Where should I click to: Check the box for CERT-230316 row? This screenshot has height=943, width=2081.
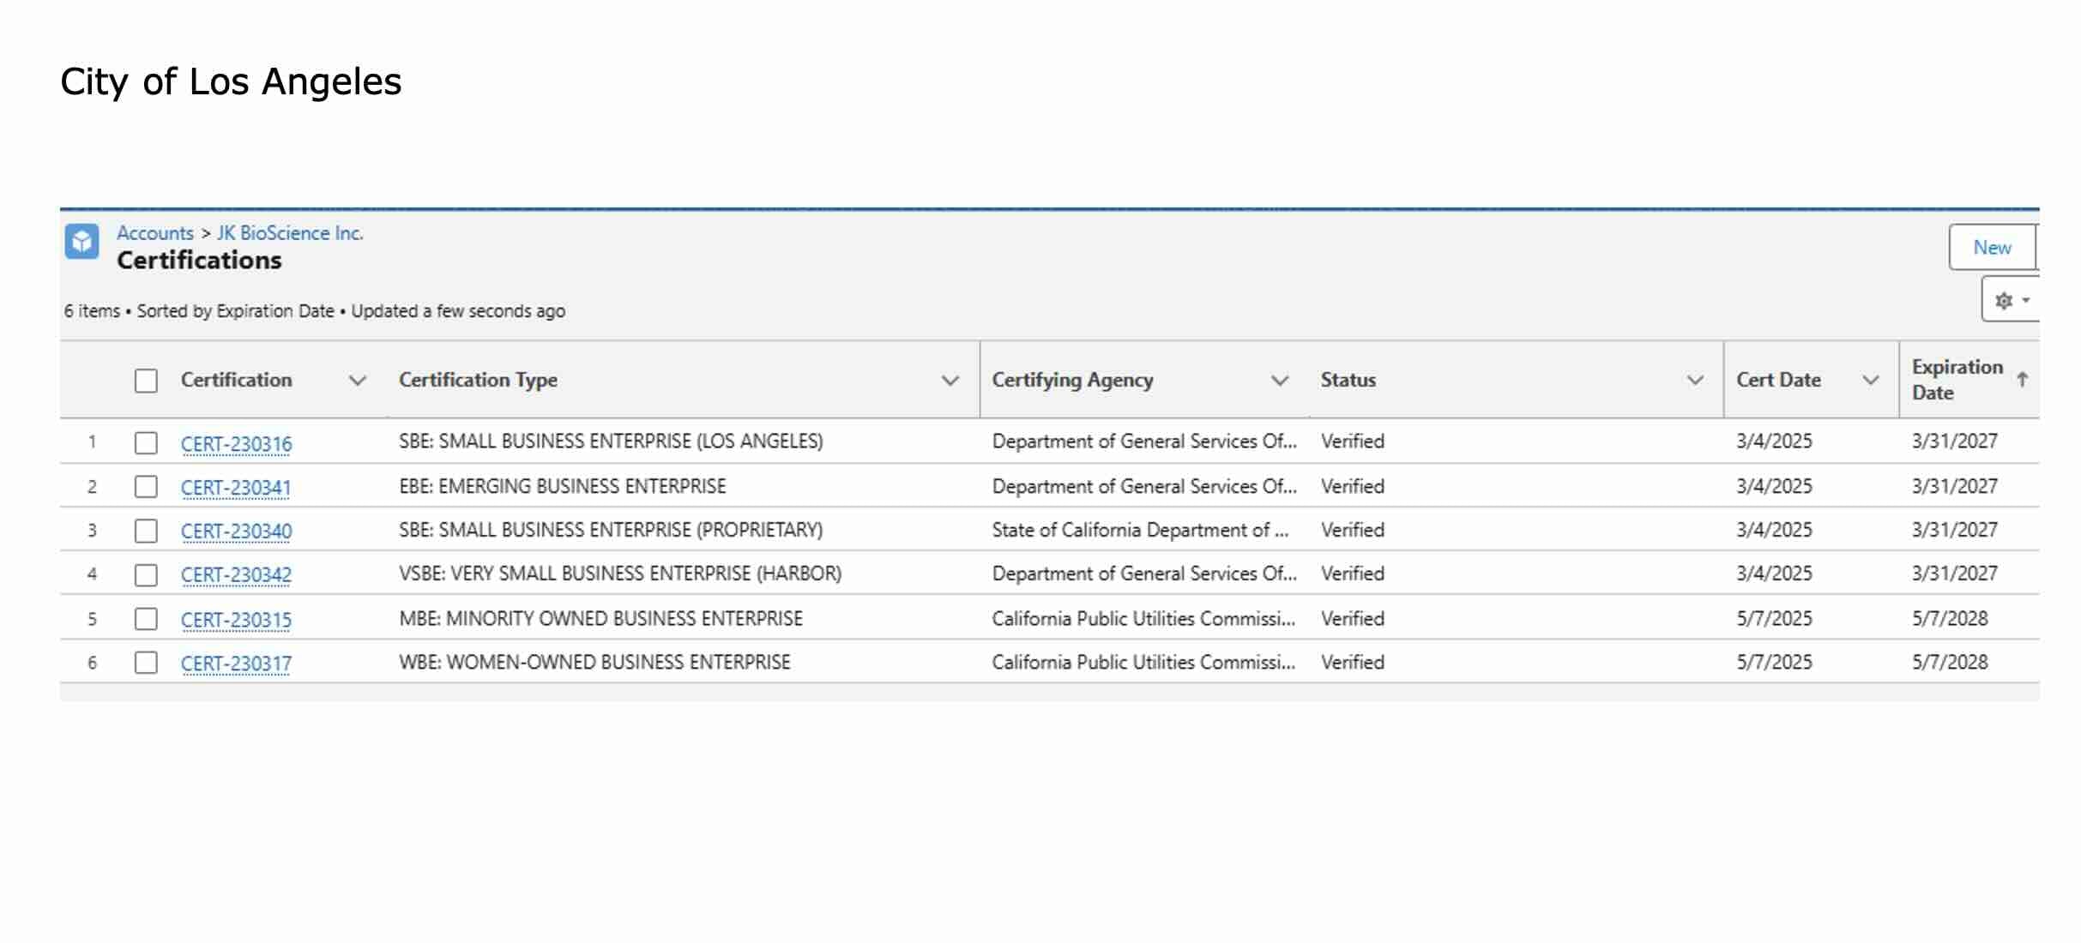146,443
